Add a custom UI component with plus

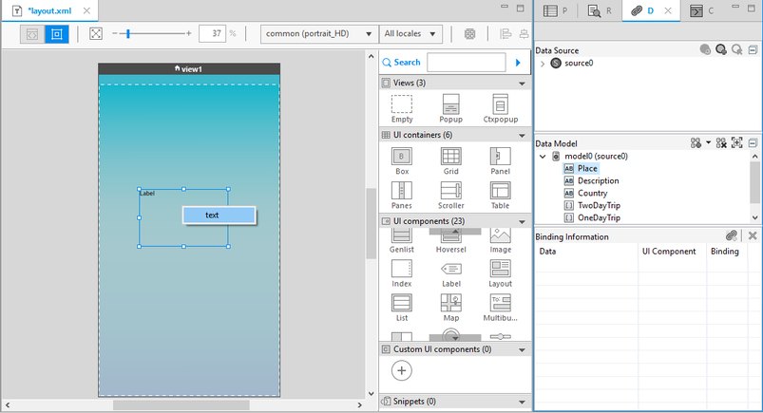point(402,371)
